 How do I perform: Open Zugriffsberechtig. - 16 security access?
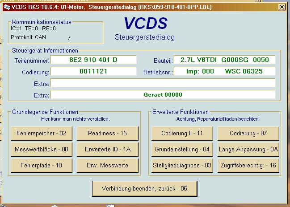point(248,165)
